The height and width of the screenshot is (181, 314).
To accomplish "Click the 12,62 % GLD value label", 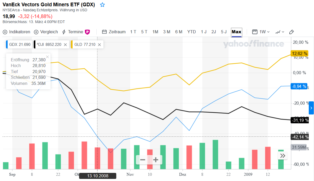I will click(x=299, y=53).
